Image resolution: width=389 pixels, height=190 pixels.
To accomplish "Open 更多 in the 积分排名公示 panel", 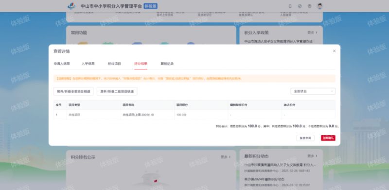I will point(226,157).
